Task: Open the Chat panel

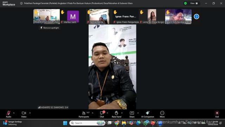Action: (x=102, y=114)
